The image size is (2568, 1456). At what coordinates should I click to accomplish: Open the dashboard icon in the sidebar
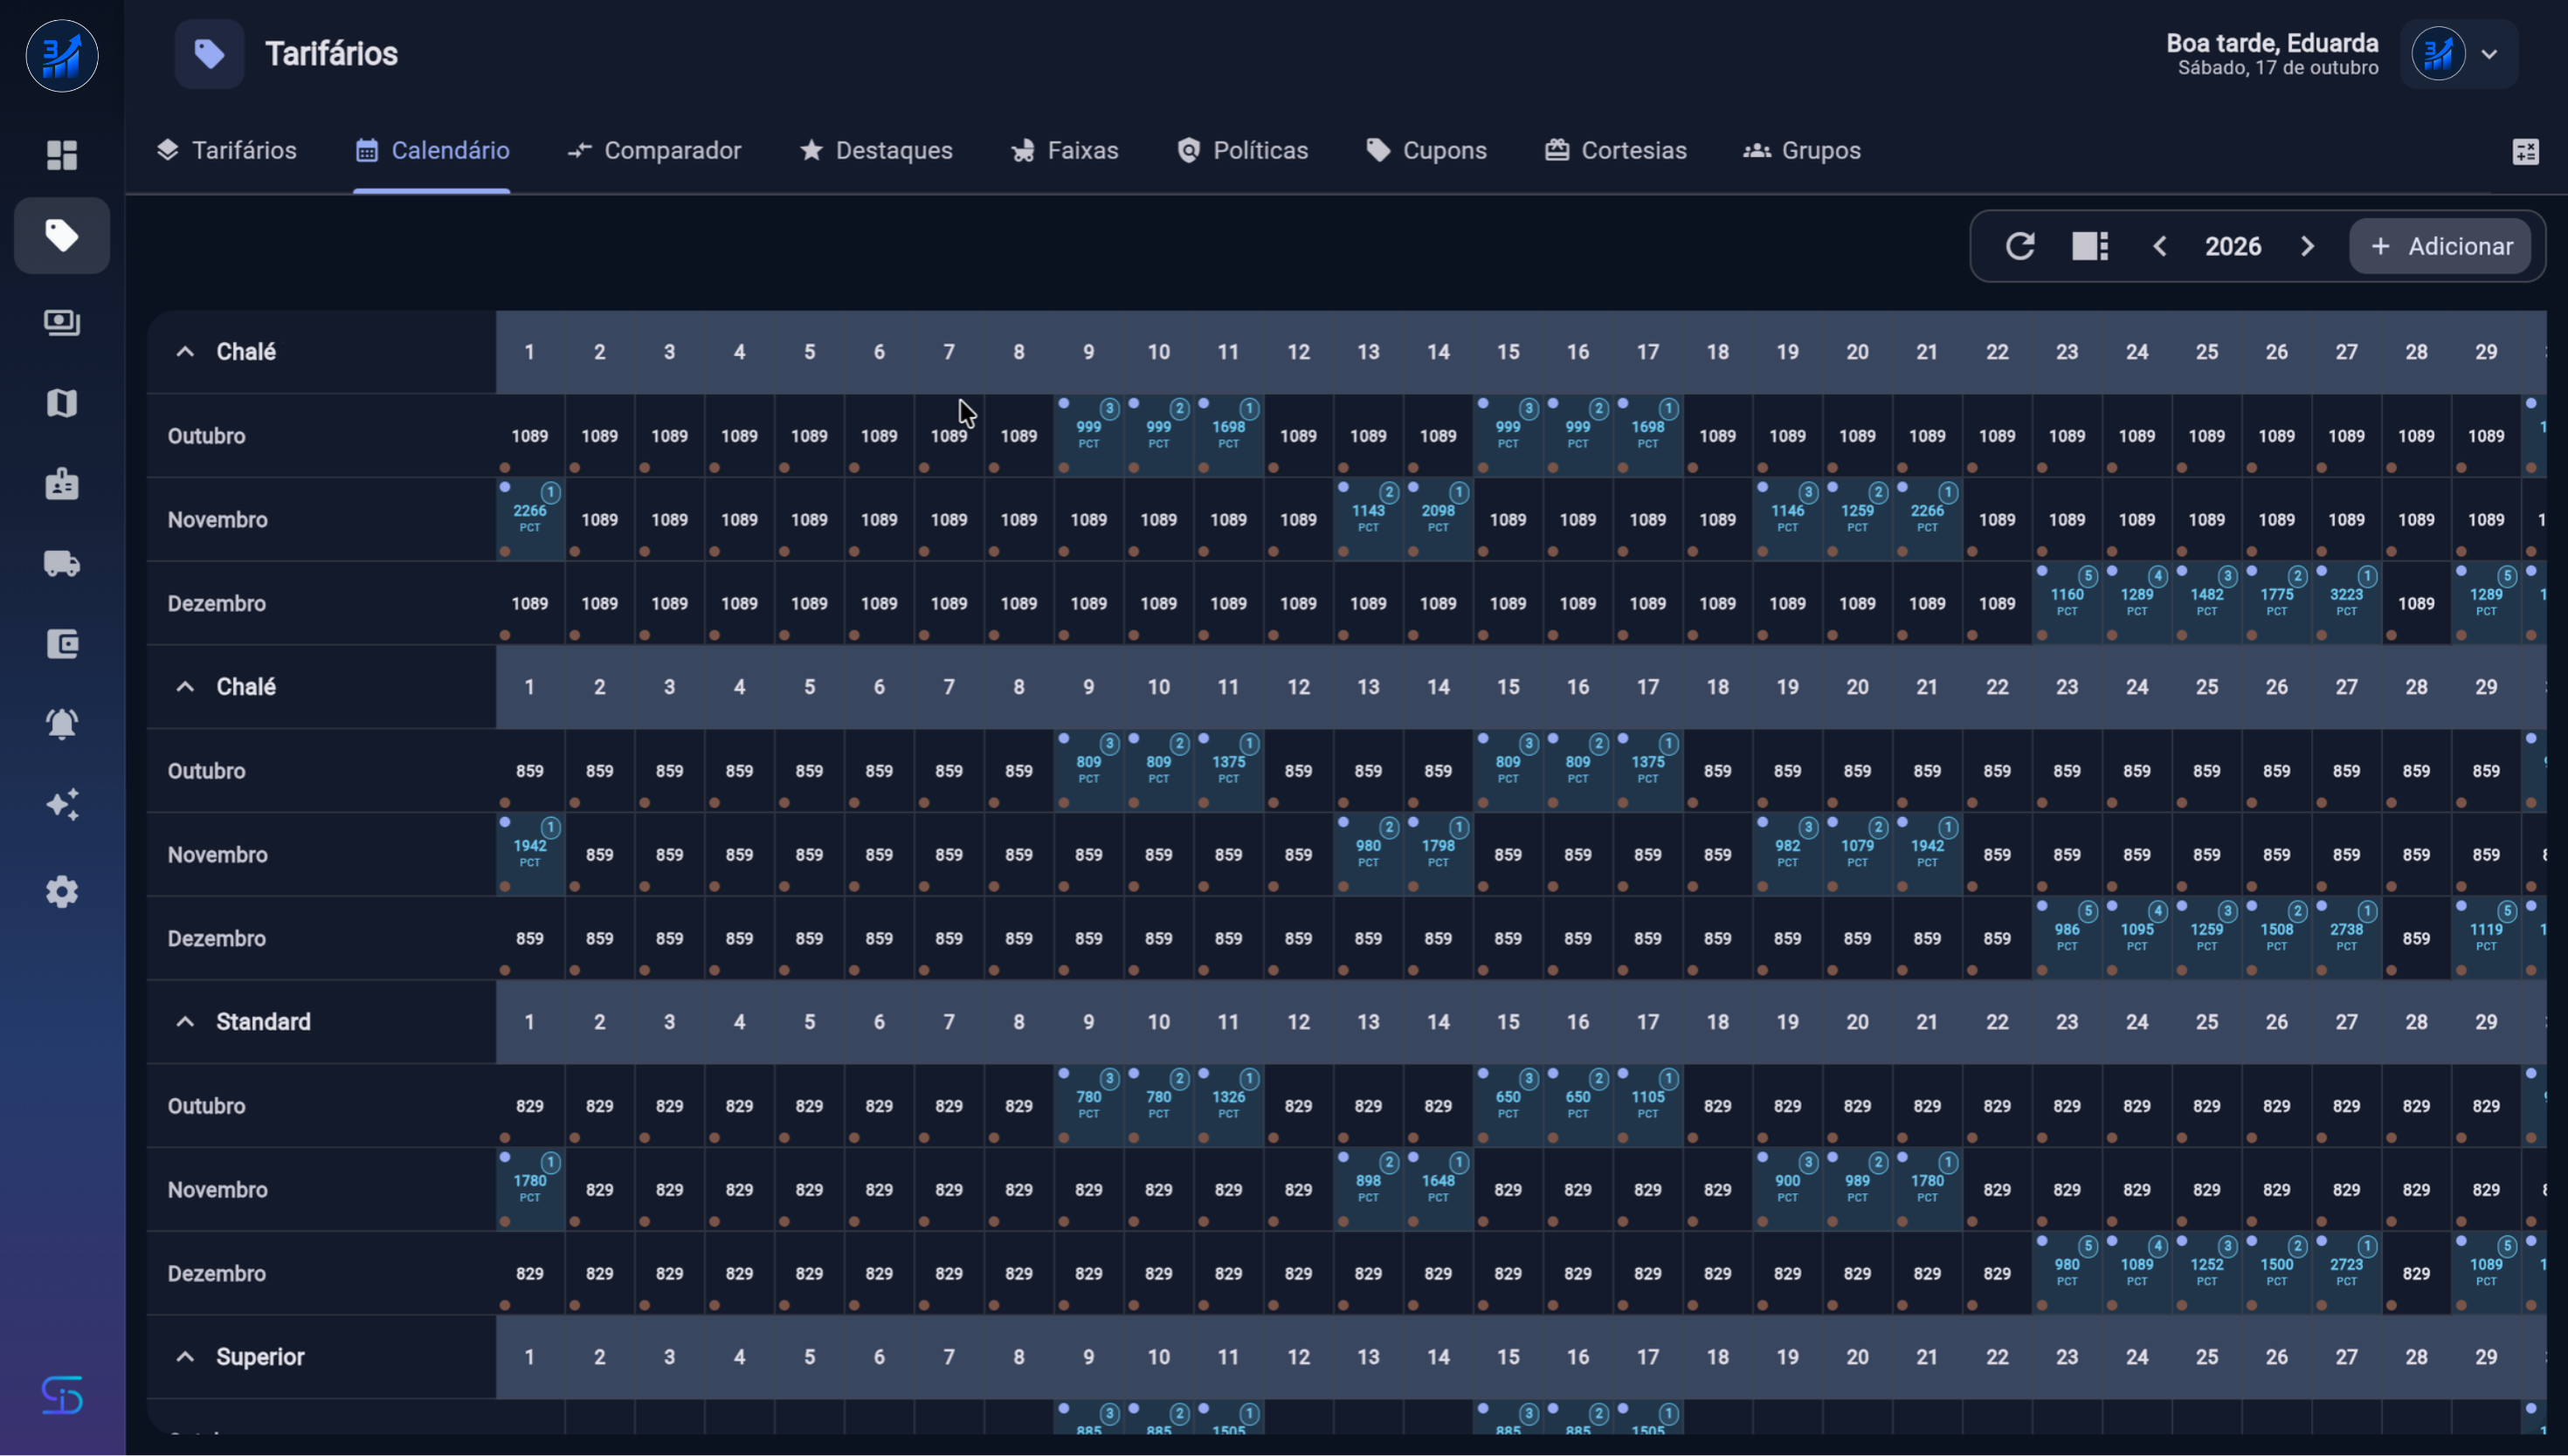[x=62, y=155]
